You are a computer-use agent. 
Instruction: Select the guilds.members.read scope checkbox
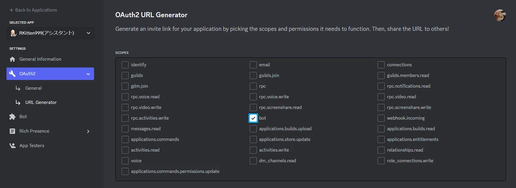(381, 75)
